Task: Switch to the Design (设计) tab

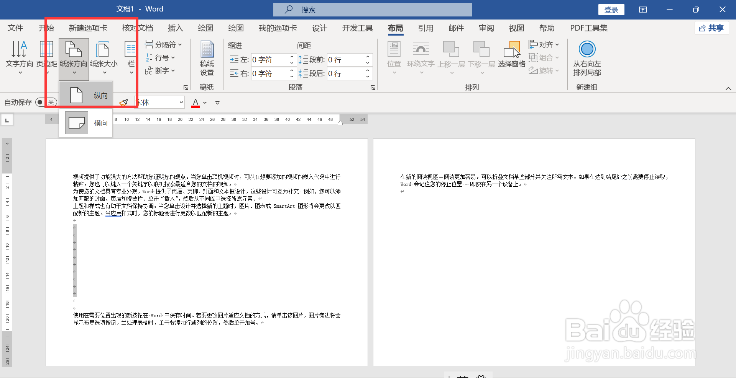Action: point(320,28)
